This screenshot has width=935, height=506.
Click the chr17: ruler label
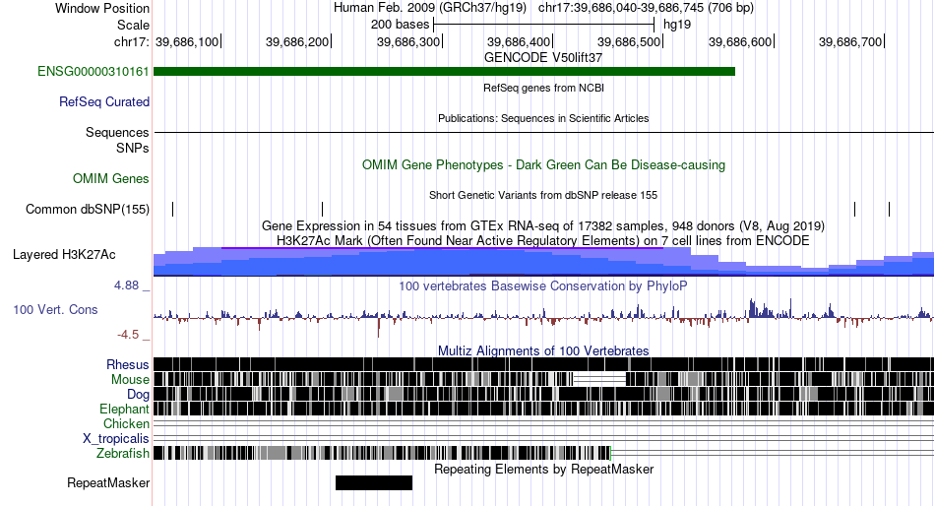click(132, 41)
